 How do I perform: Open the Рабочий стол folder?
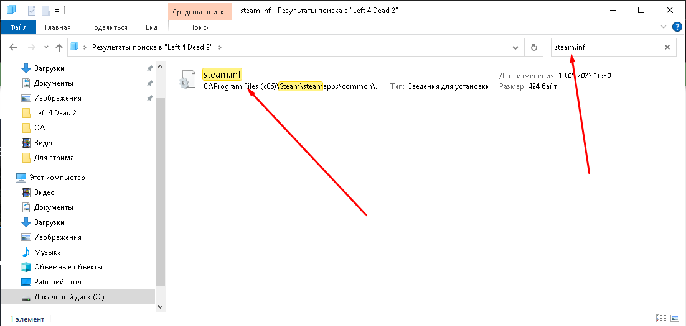click(x=57, y=282)
